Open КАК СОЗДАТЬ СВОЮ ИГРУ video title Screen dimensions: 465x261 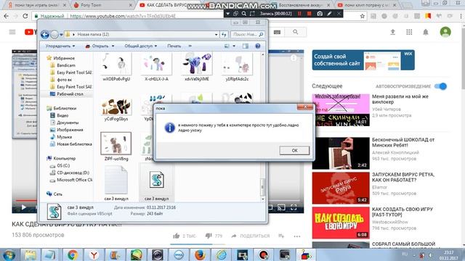pos(403,212)
